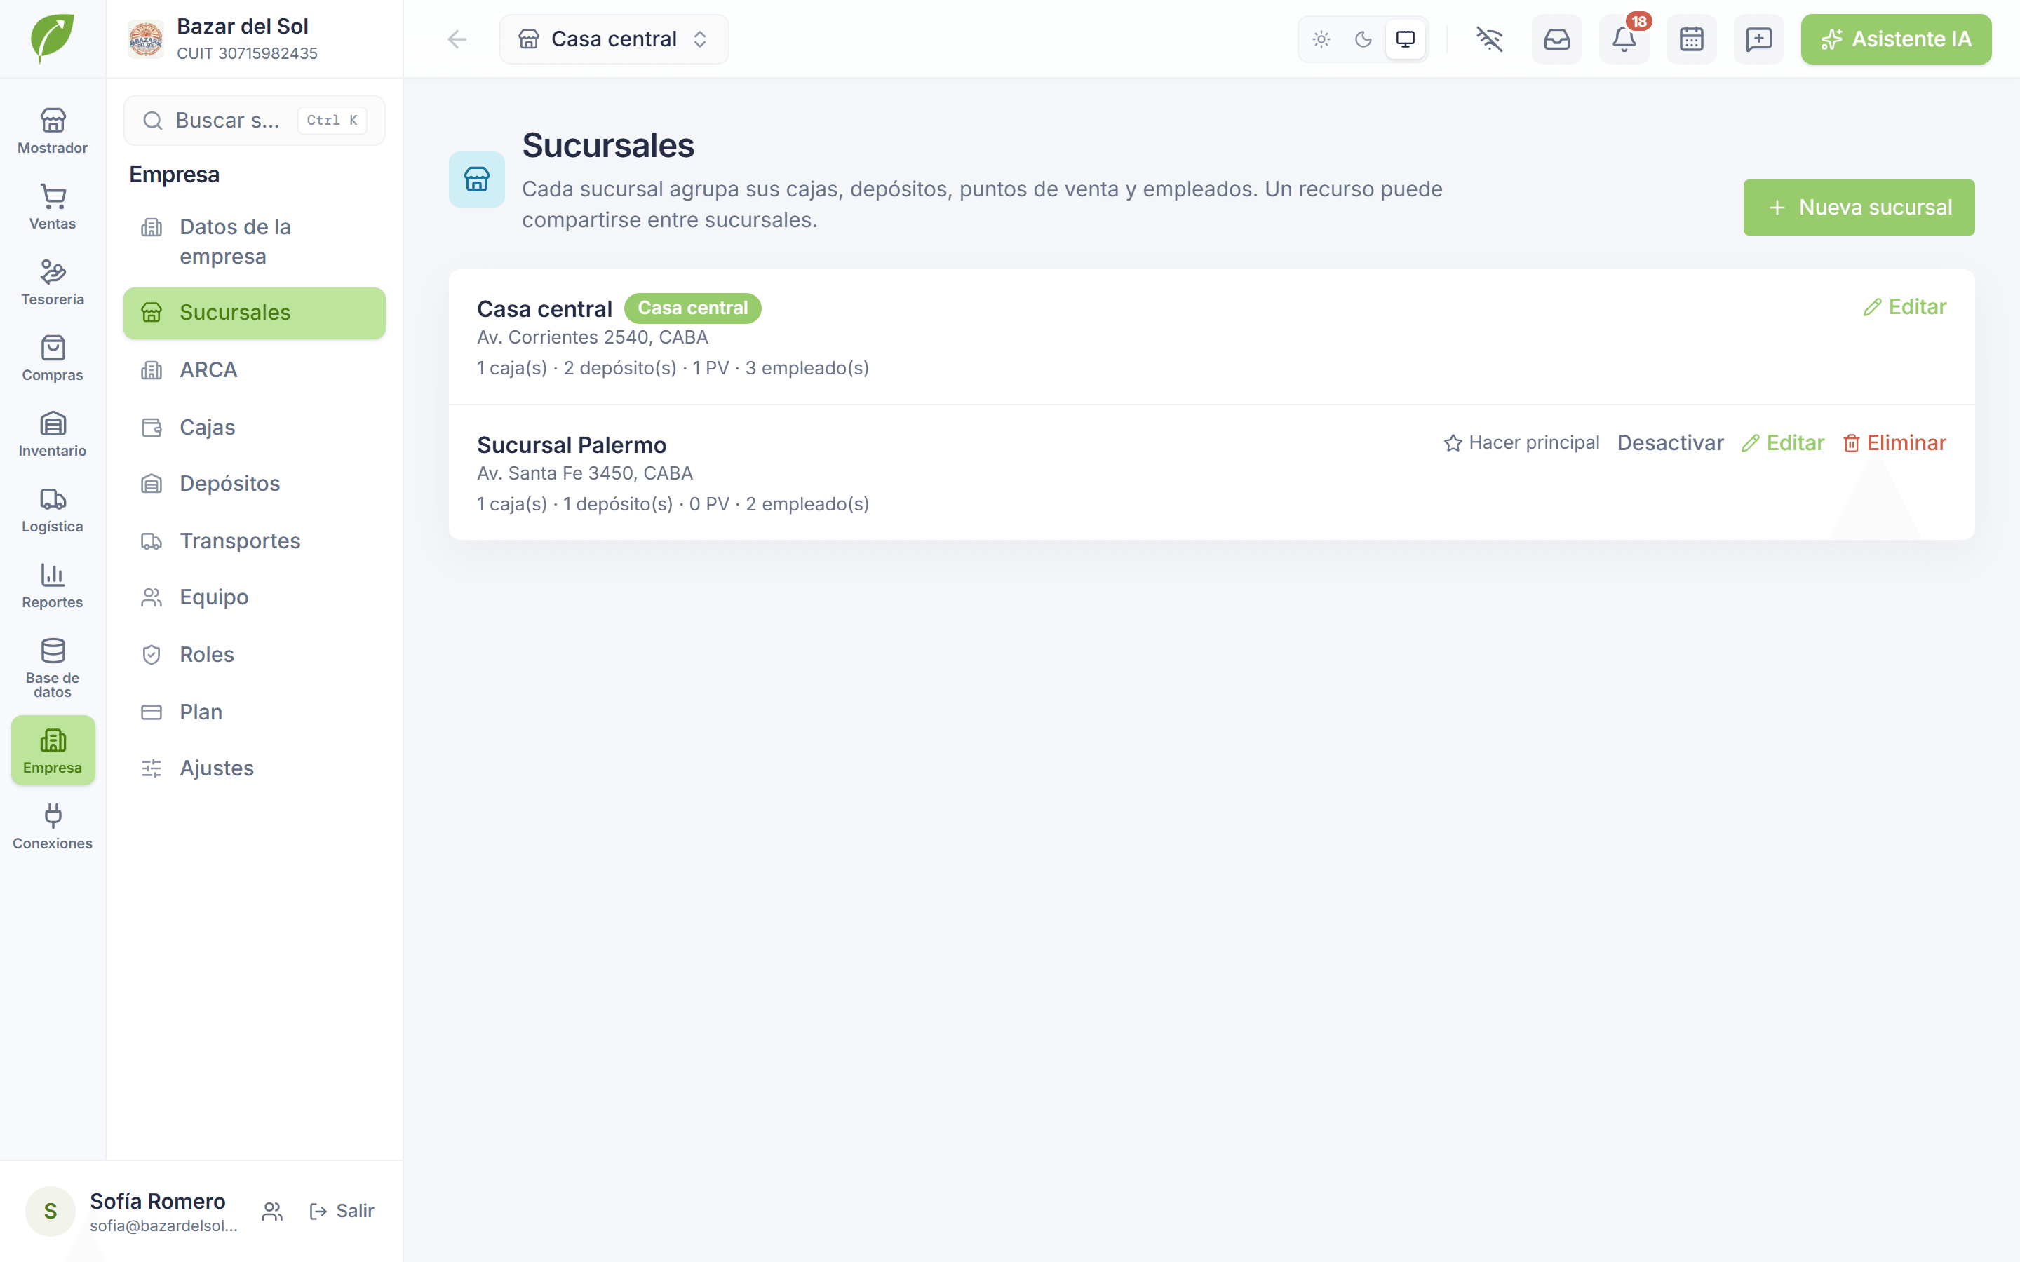
Task: Click the back arrow in header
Action: pos(457,39)
